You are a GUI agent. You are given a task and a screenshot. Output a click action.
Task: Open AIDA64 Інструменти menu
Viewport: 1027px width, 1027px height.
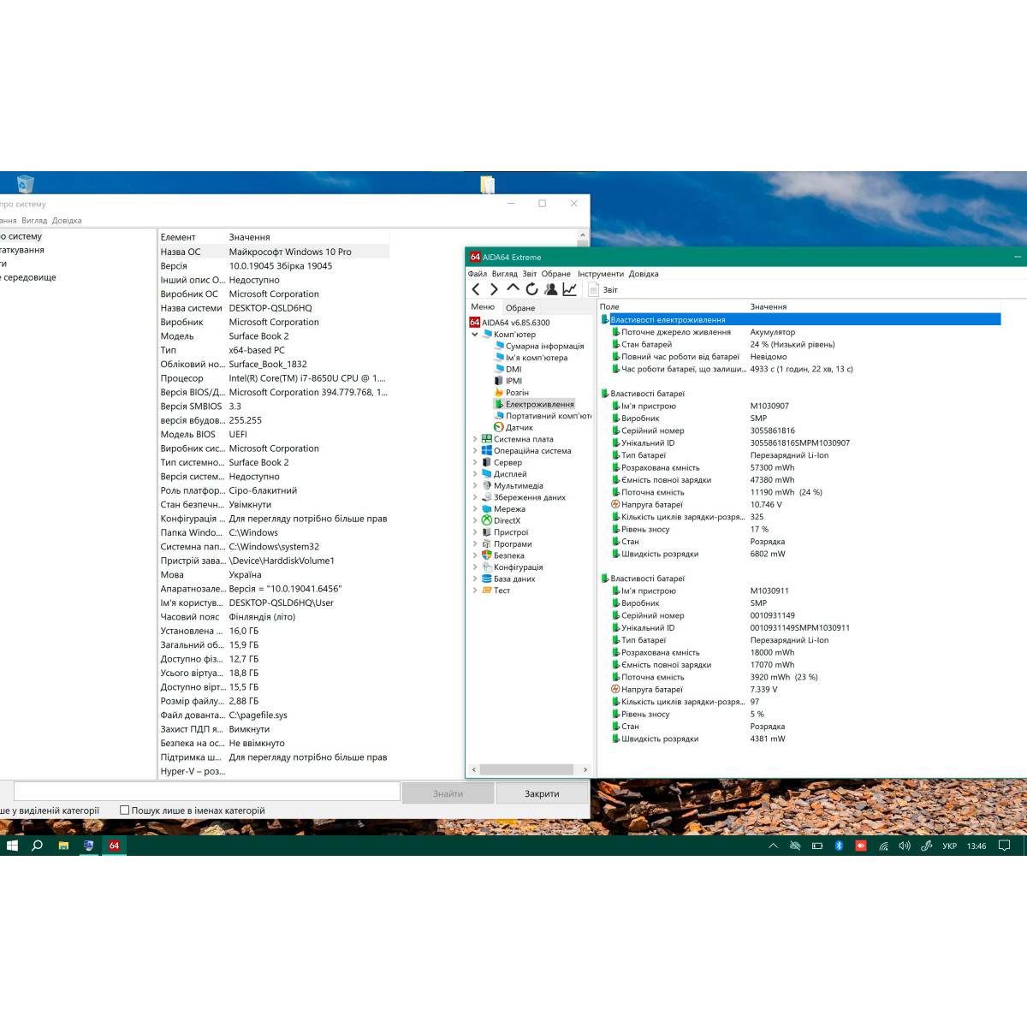pyautogui.click(x=601, y=274)
